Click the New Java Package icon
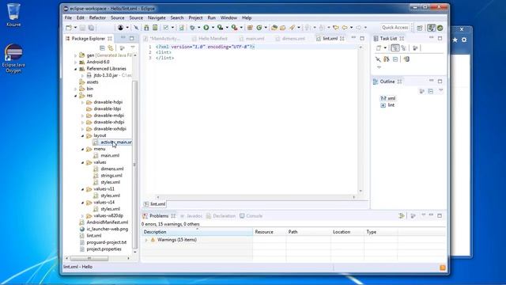The width and height of the screenshot is (506, 285). pos(250,28)
